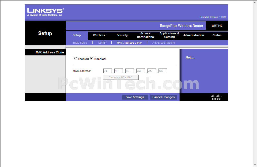Go to Access Restrictions tab
This screenshot has height=167, width=257.
pyautogui.click(x=145, y=35)
